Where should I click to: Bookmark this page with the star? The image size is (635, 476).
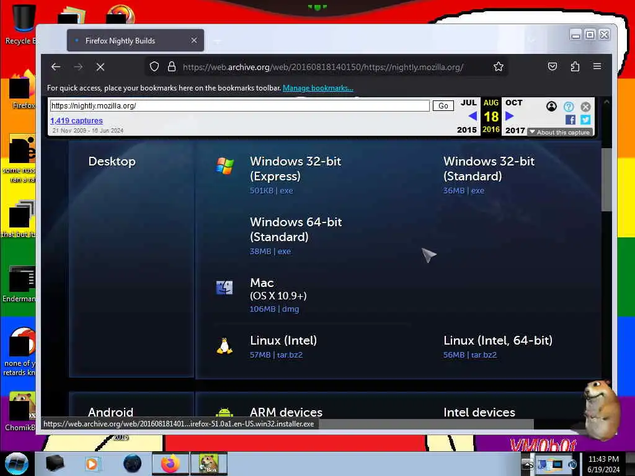click(499, 66)
